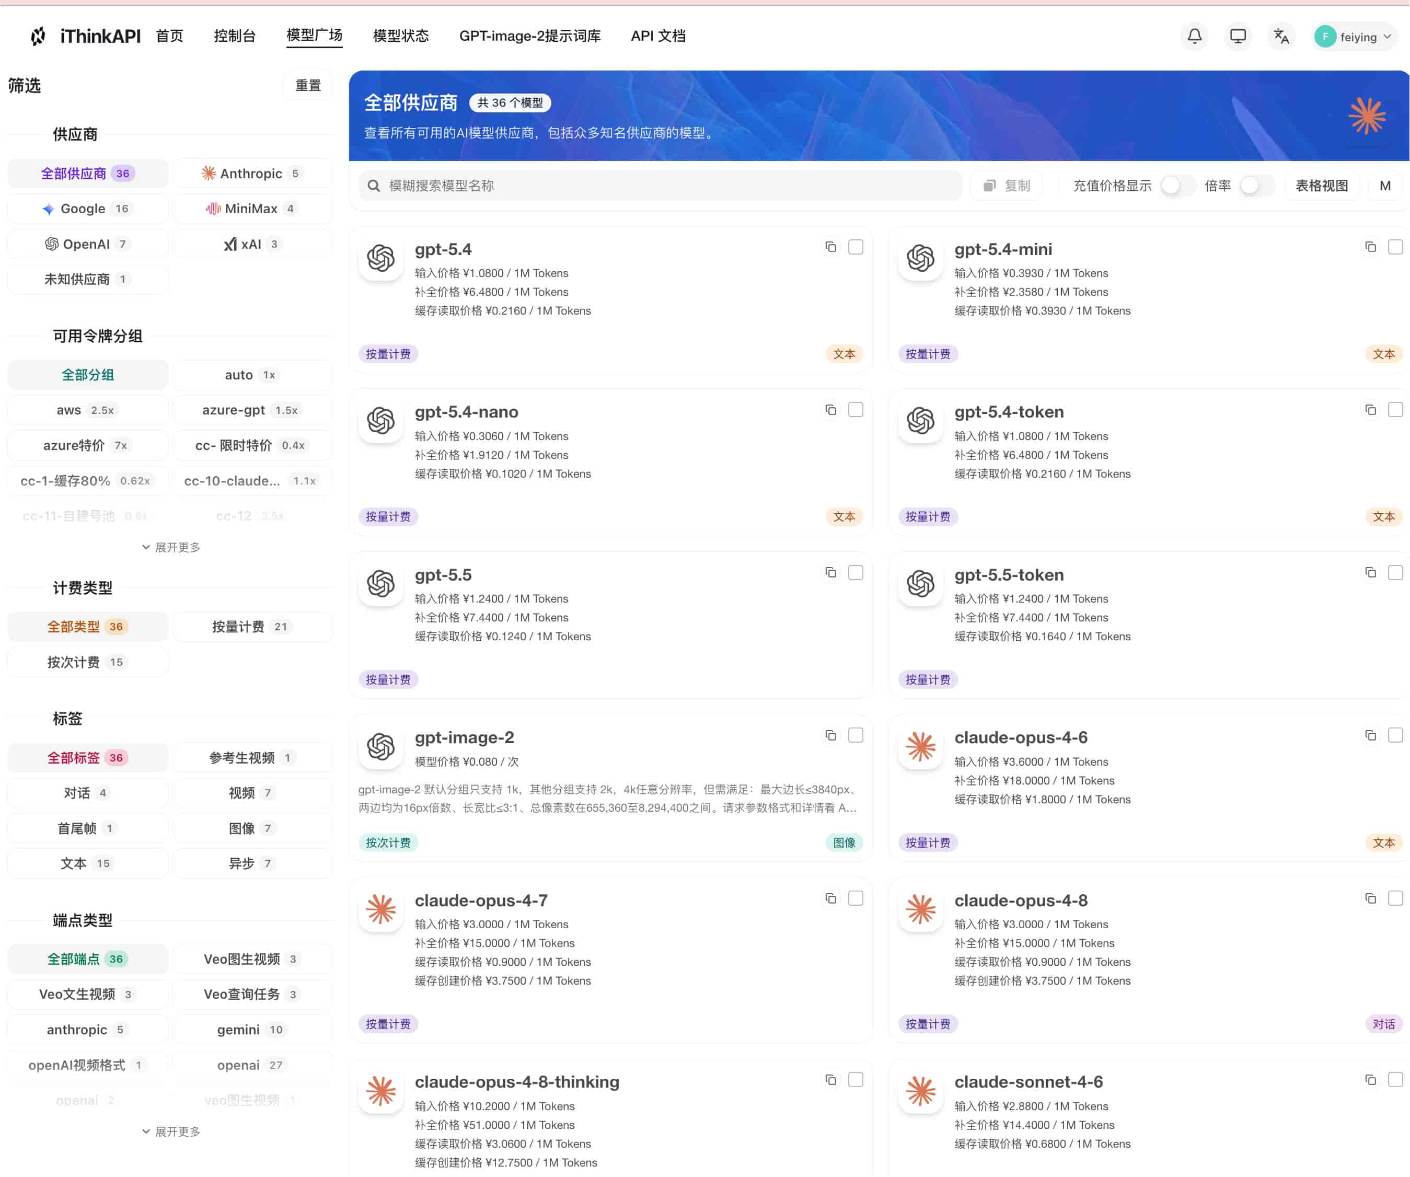Click the iThinkAPI logo icon
This screenshot has width=1410, height=1177.
tap(38, 36)
